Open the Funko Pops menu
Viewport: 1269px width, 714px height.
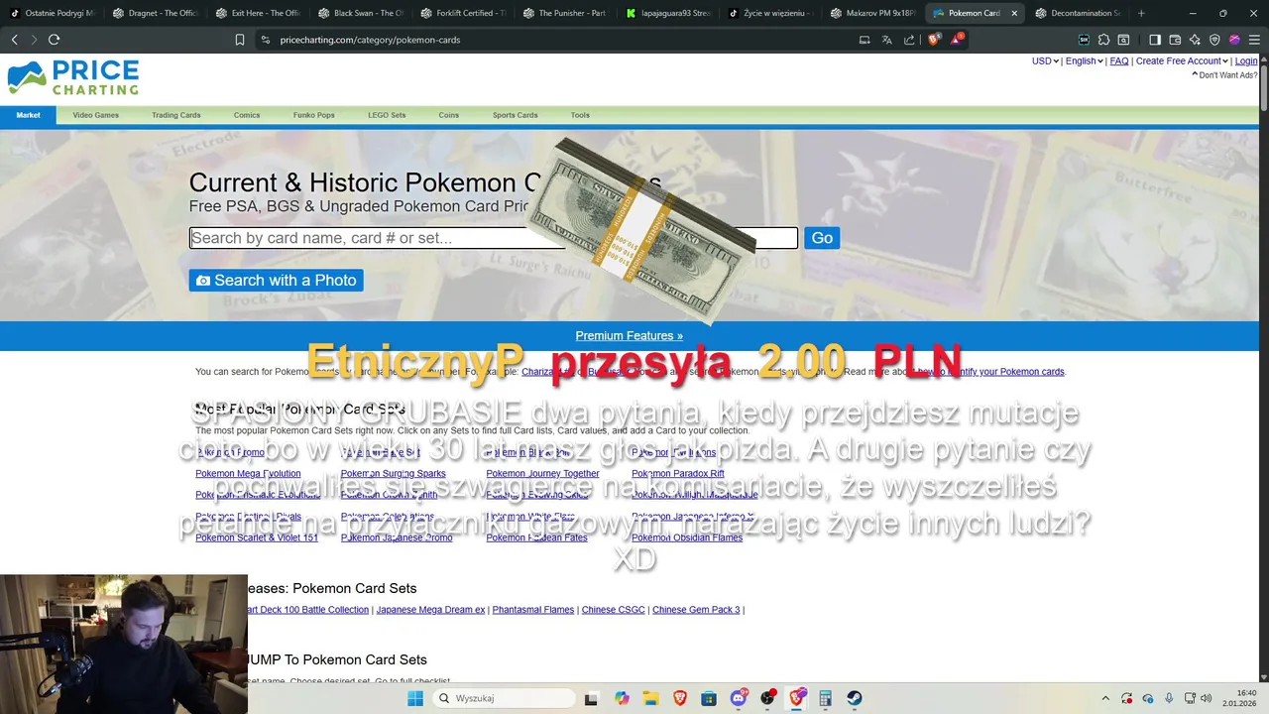(314, 115)
